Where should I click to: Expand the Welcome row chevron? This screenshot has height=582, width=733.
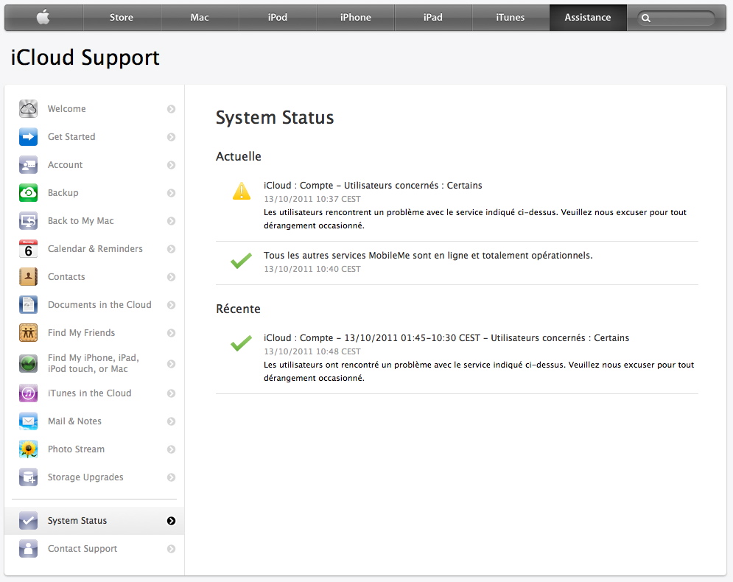[x=171, y=109]
